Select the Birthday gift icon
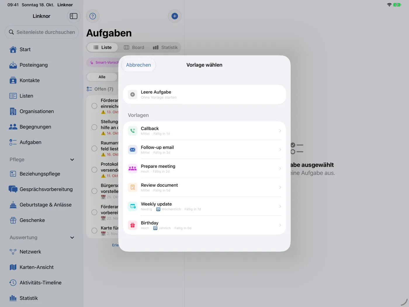 (x=133, y=225)
